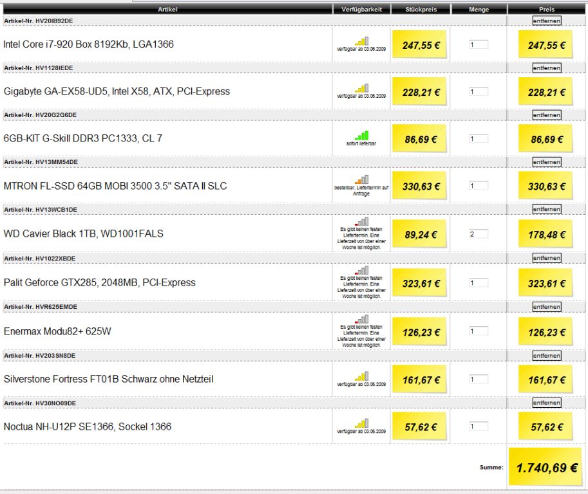Click entfernen for Silverstone Fortress FT01B
The height and width of the screenshot is (494, 588).
coord(547,356)
